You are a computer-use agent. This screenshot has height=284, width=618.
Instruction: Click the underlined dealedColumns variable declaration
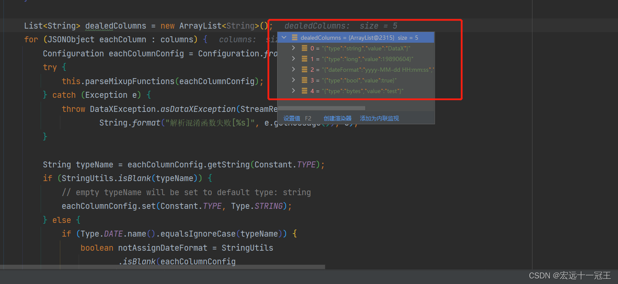coord(115,26)
